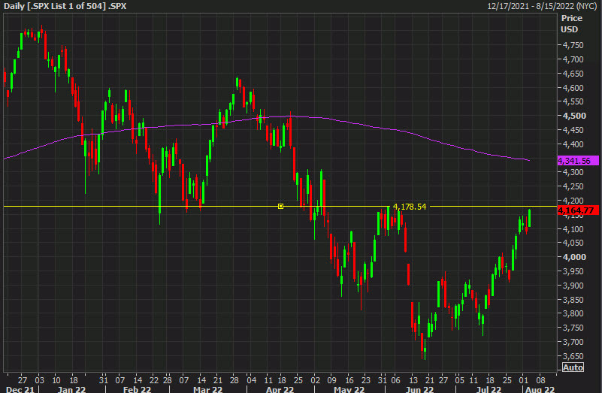This screenshot has width=602, height=393.
Task: Click the Auto scale button
Action: 573,367
